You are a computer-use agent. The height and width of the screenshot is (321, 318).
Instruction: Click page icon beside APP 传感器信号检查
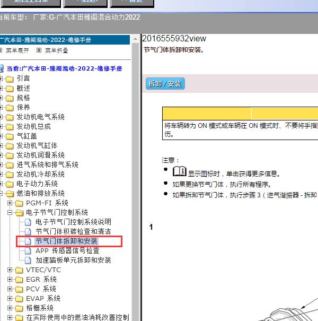(x=28, y=250)
